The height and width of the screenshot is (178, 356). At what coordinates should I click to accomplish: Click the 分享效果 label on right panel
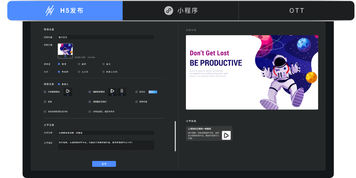click(191, 121)
